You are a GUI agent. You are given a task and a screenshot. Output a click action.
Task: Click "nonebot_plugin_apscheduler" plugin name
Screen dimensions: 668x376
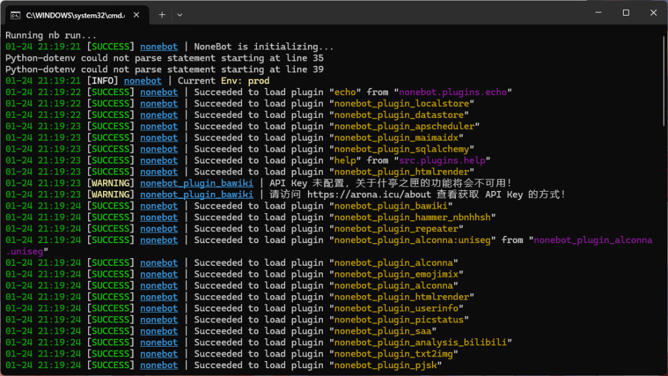(404, 126)
